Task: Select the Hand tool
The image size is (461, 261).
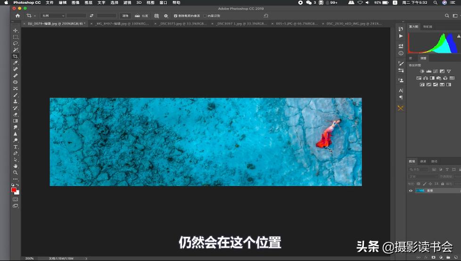Action: click(x=15, y=166)
